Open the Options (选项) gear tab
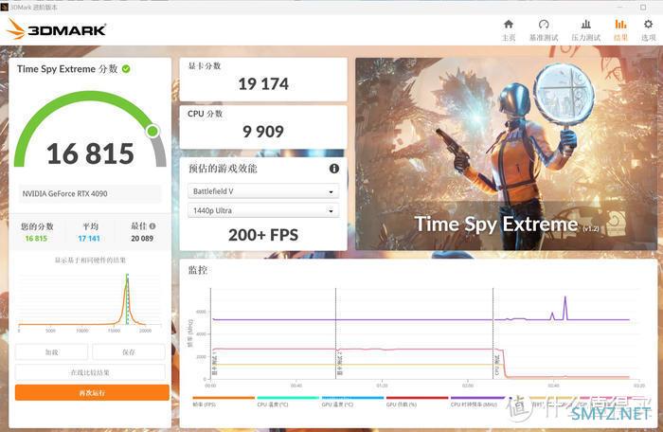 tap(648, 30)
